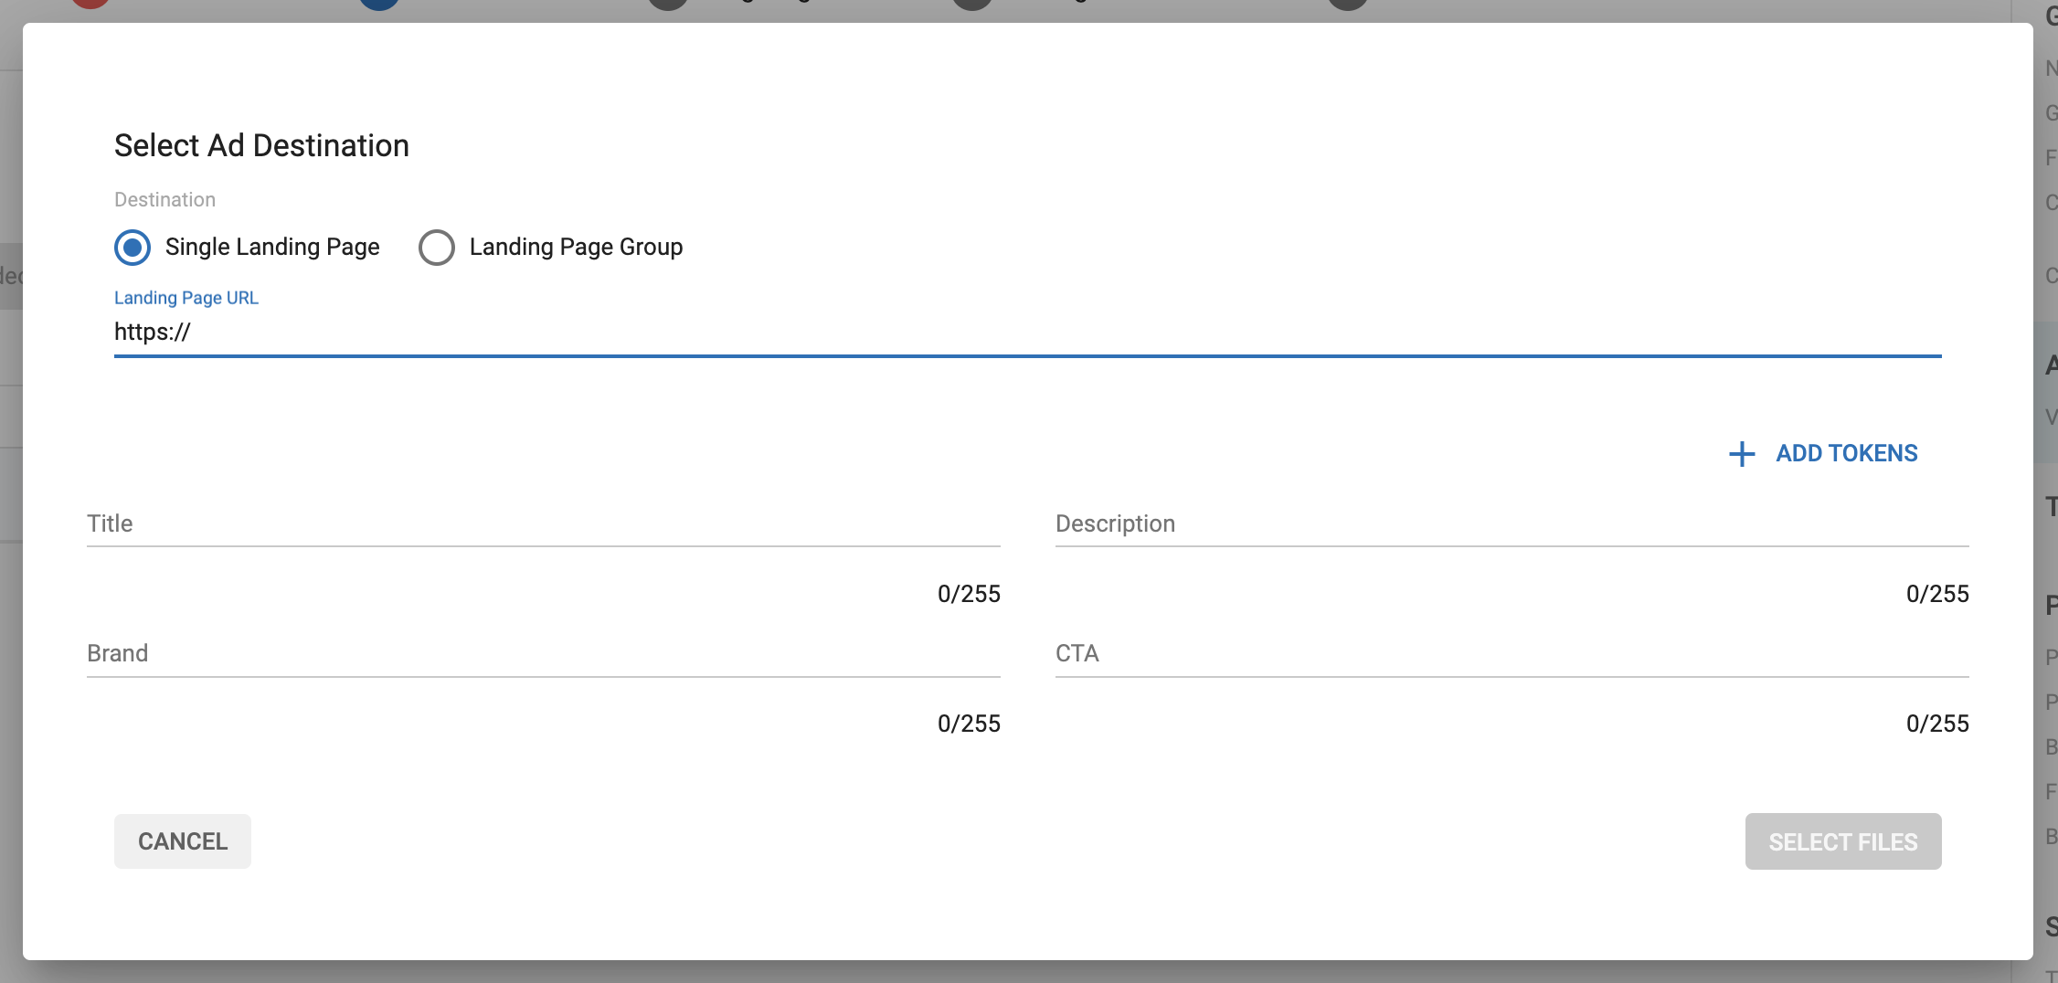
Task: Click into the Description text field
Action: pyautogui.click(x=1512, y=524)
